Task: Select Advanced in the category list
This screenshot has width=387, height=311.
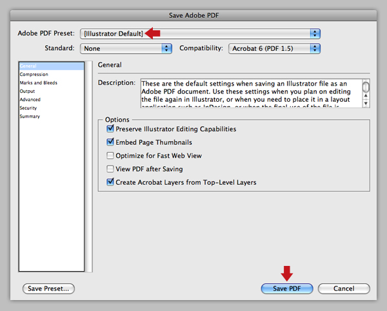Action: coord(52,100)
